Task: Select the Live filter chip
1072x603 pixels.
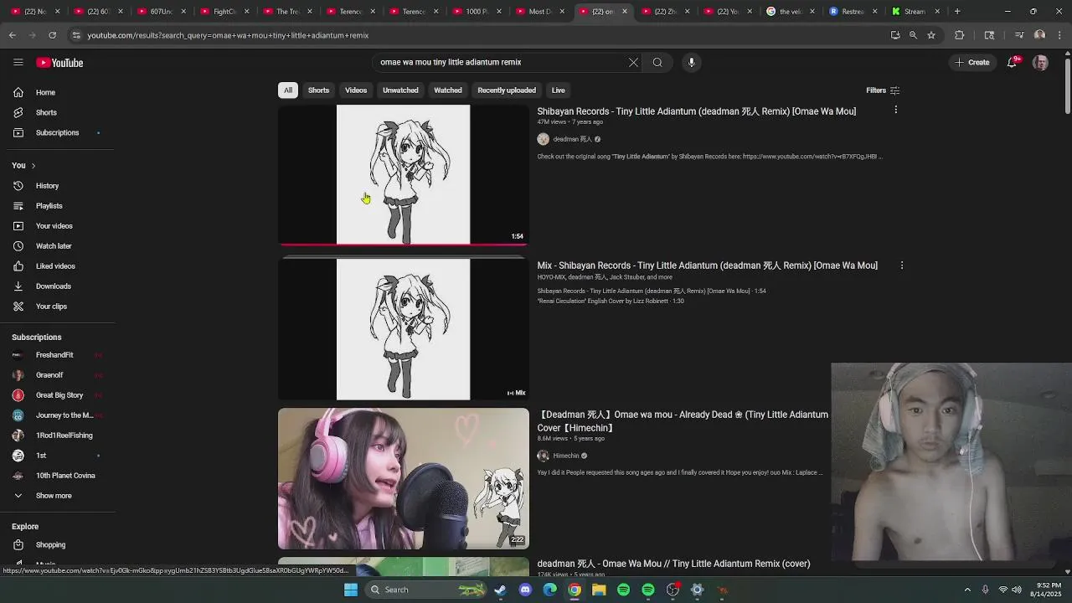Action: click(x=558, y=90)
